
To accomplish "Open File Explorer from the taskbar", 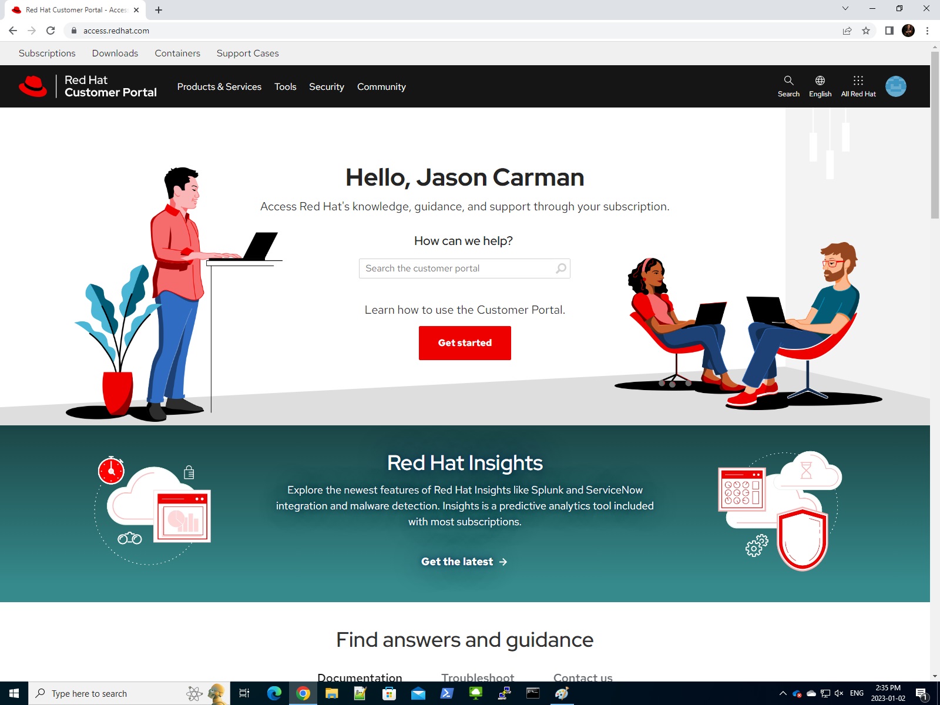I will 332,693.
